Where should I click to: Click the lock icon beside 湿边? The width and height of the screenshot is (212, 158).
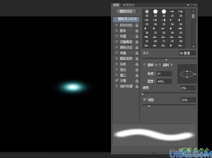click(x=137, y=70)
